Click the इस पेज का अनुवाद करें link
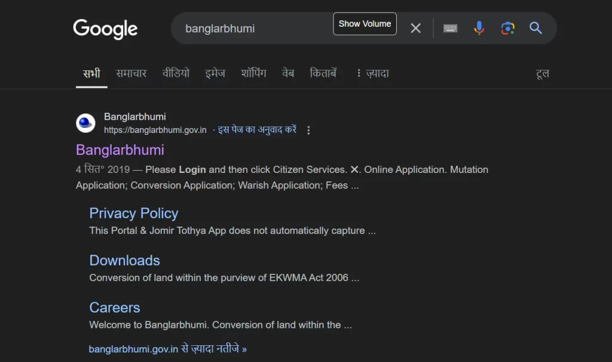Viewport: 612px width, 362px height. point(257,130)
